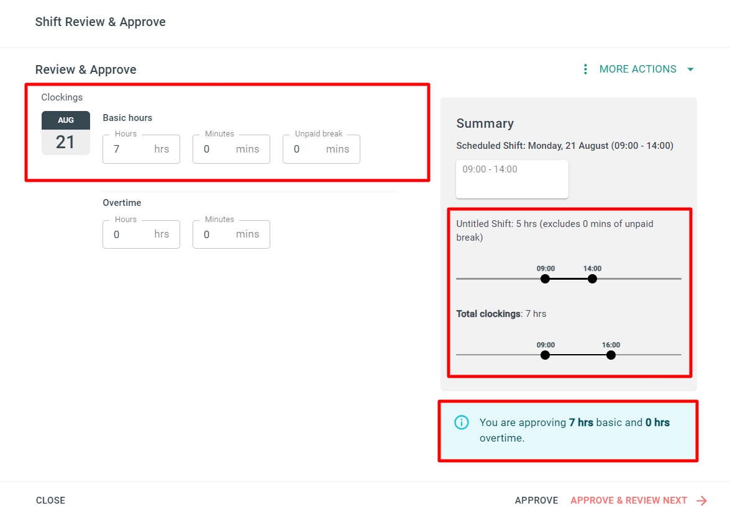Edit the Overtime Hours field
This screenshot has height=516, width=730.
[141, 234]
